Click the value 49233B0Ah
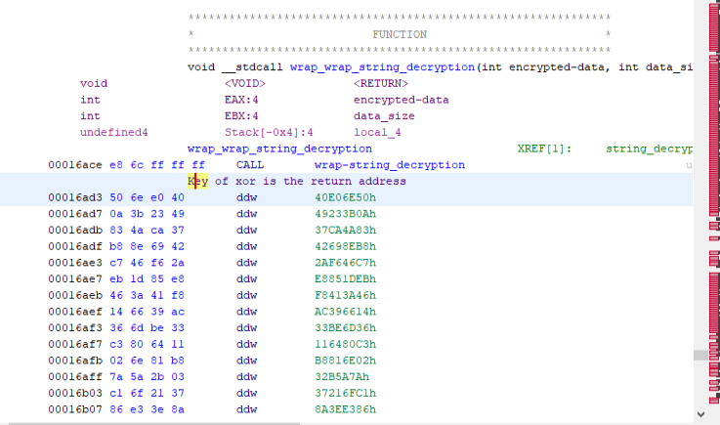Image resolution: width=720 pixels, height=425 pixels. pyautogui.click(x=345, y=214)
